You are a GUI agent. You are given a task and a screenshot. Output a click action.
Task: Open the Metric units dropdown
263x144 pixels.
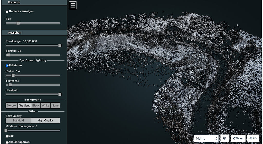[x=206, y=138]
